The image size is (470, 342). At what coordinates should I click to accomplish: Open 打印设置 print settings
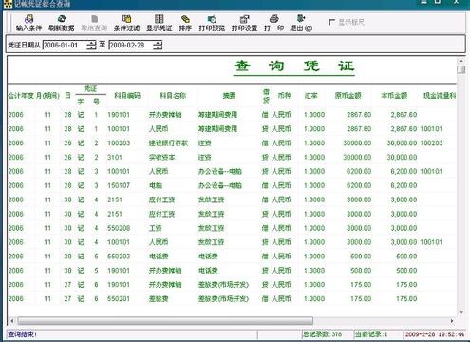coord(244,23)
